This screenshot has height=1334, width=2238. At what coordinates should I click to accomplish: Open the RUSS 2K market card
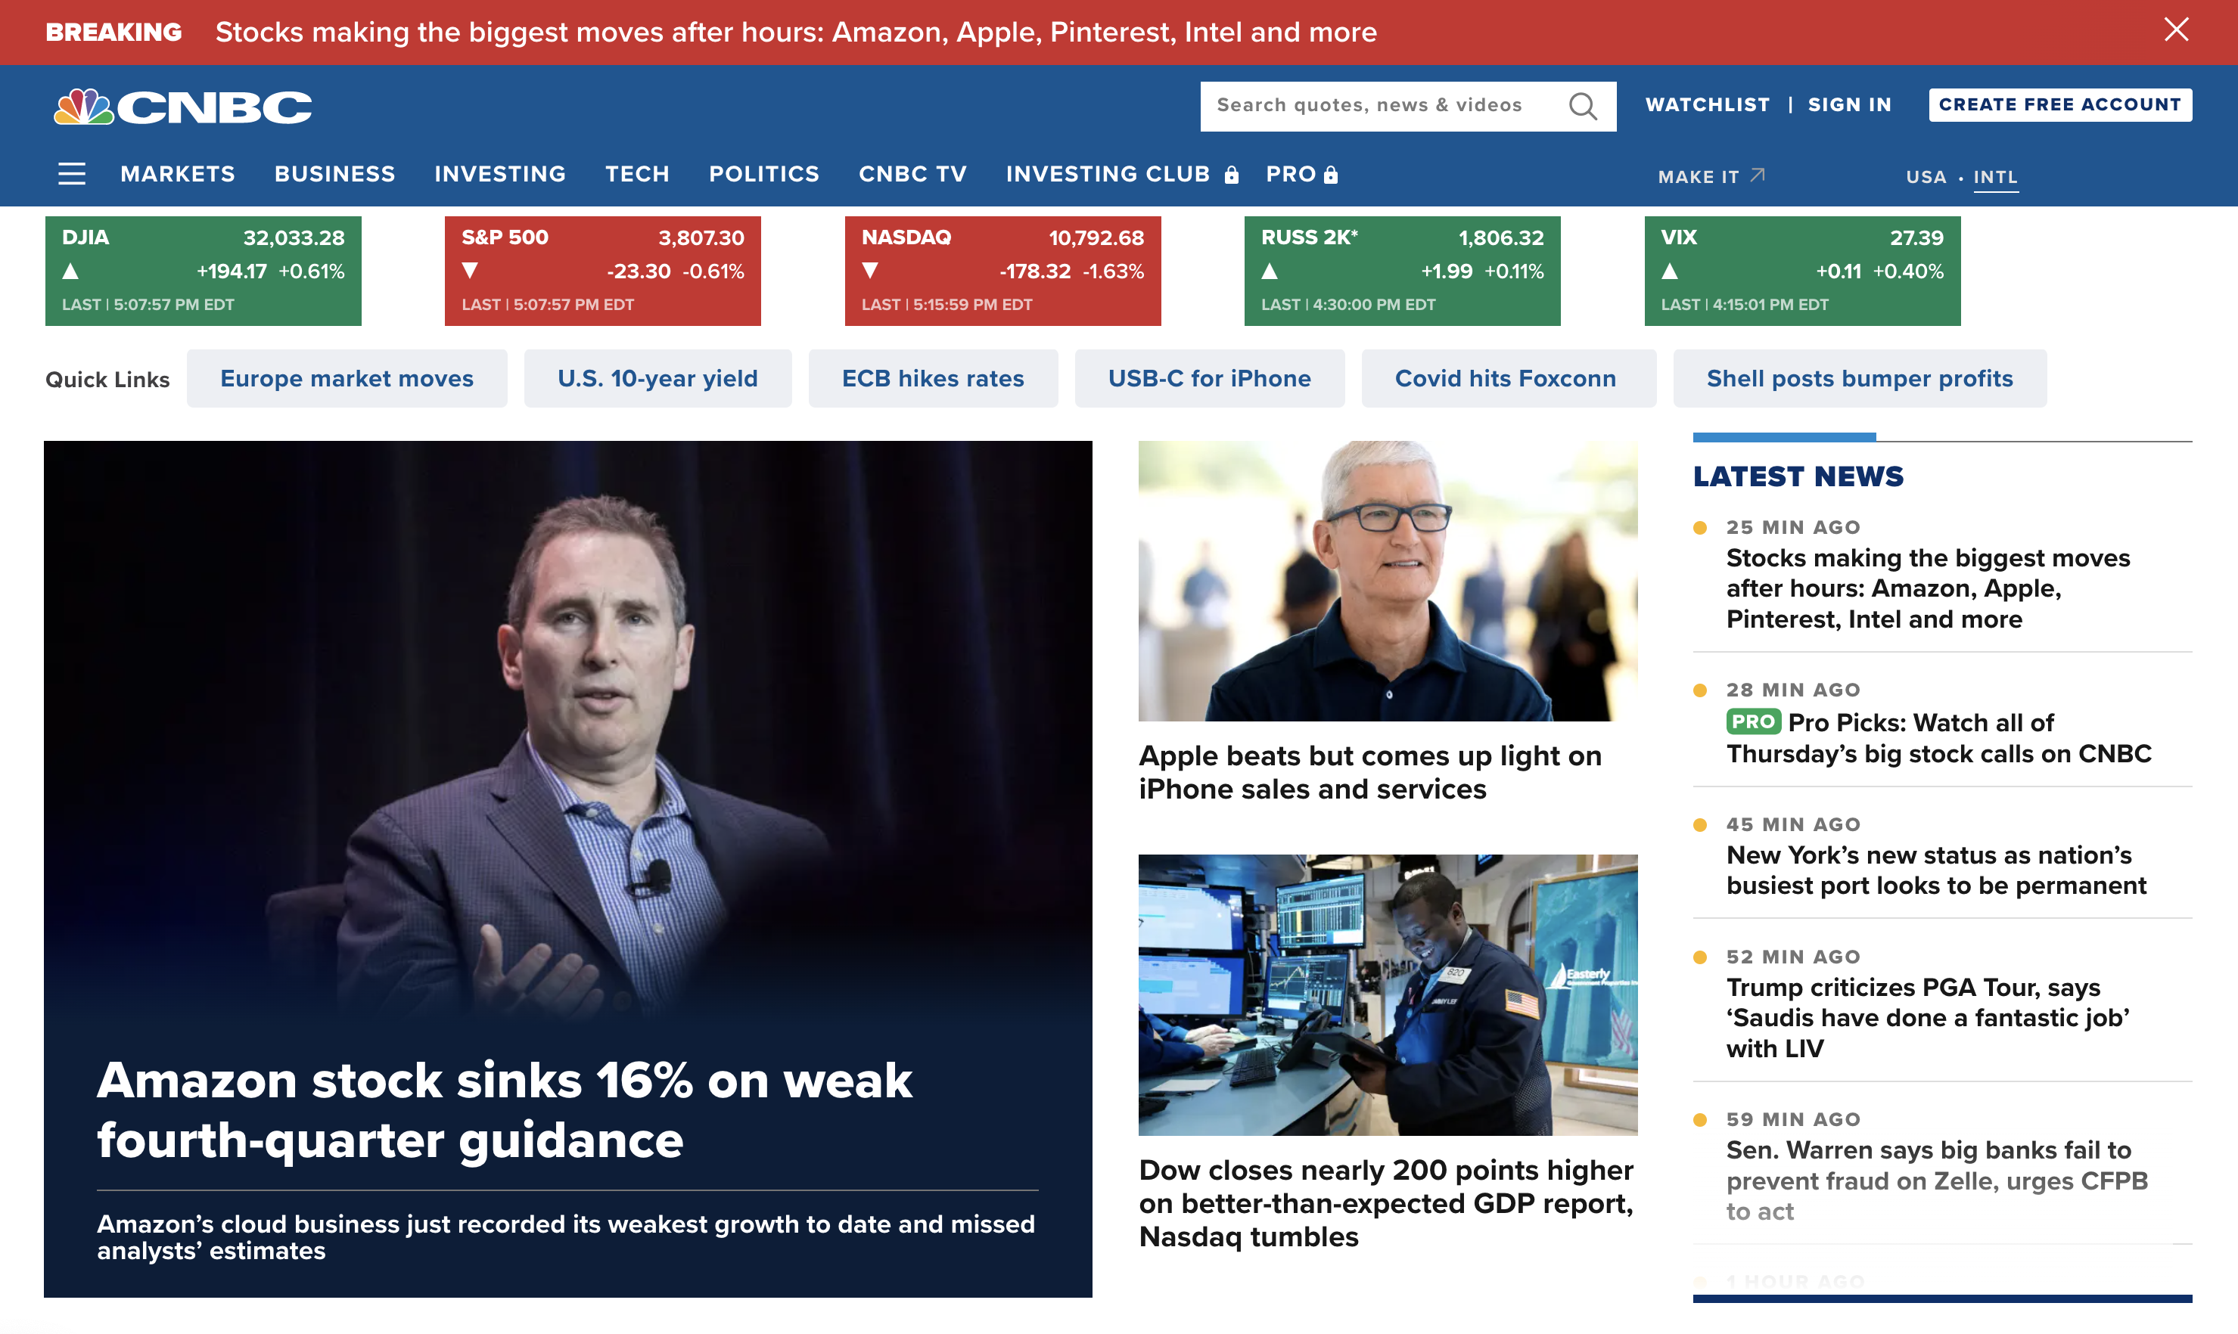(x=1402, y=271)
